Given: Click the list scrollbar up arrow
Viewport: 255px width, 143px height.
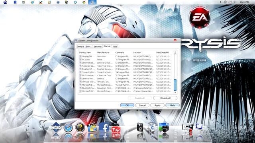Looking at the screenshot, I should tap(175, 52).
